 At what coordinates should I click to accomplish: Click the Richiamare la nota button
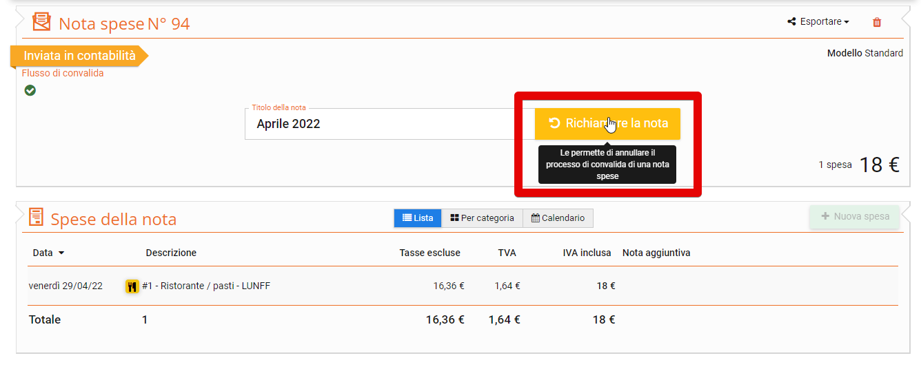607,124
